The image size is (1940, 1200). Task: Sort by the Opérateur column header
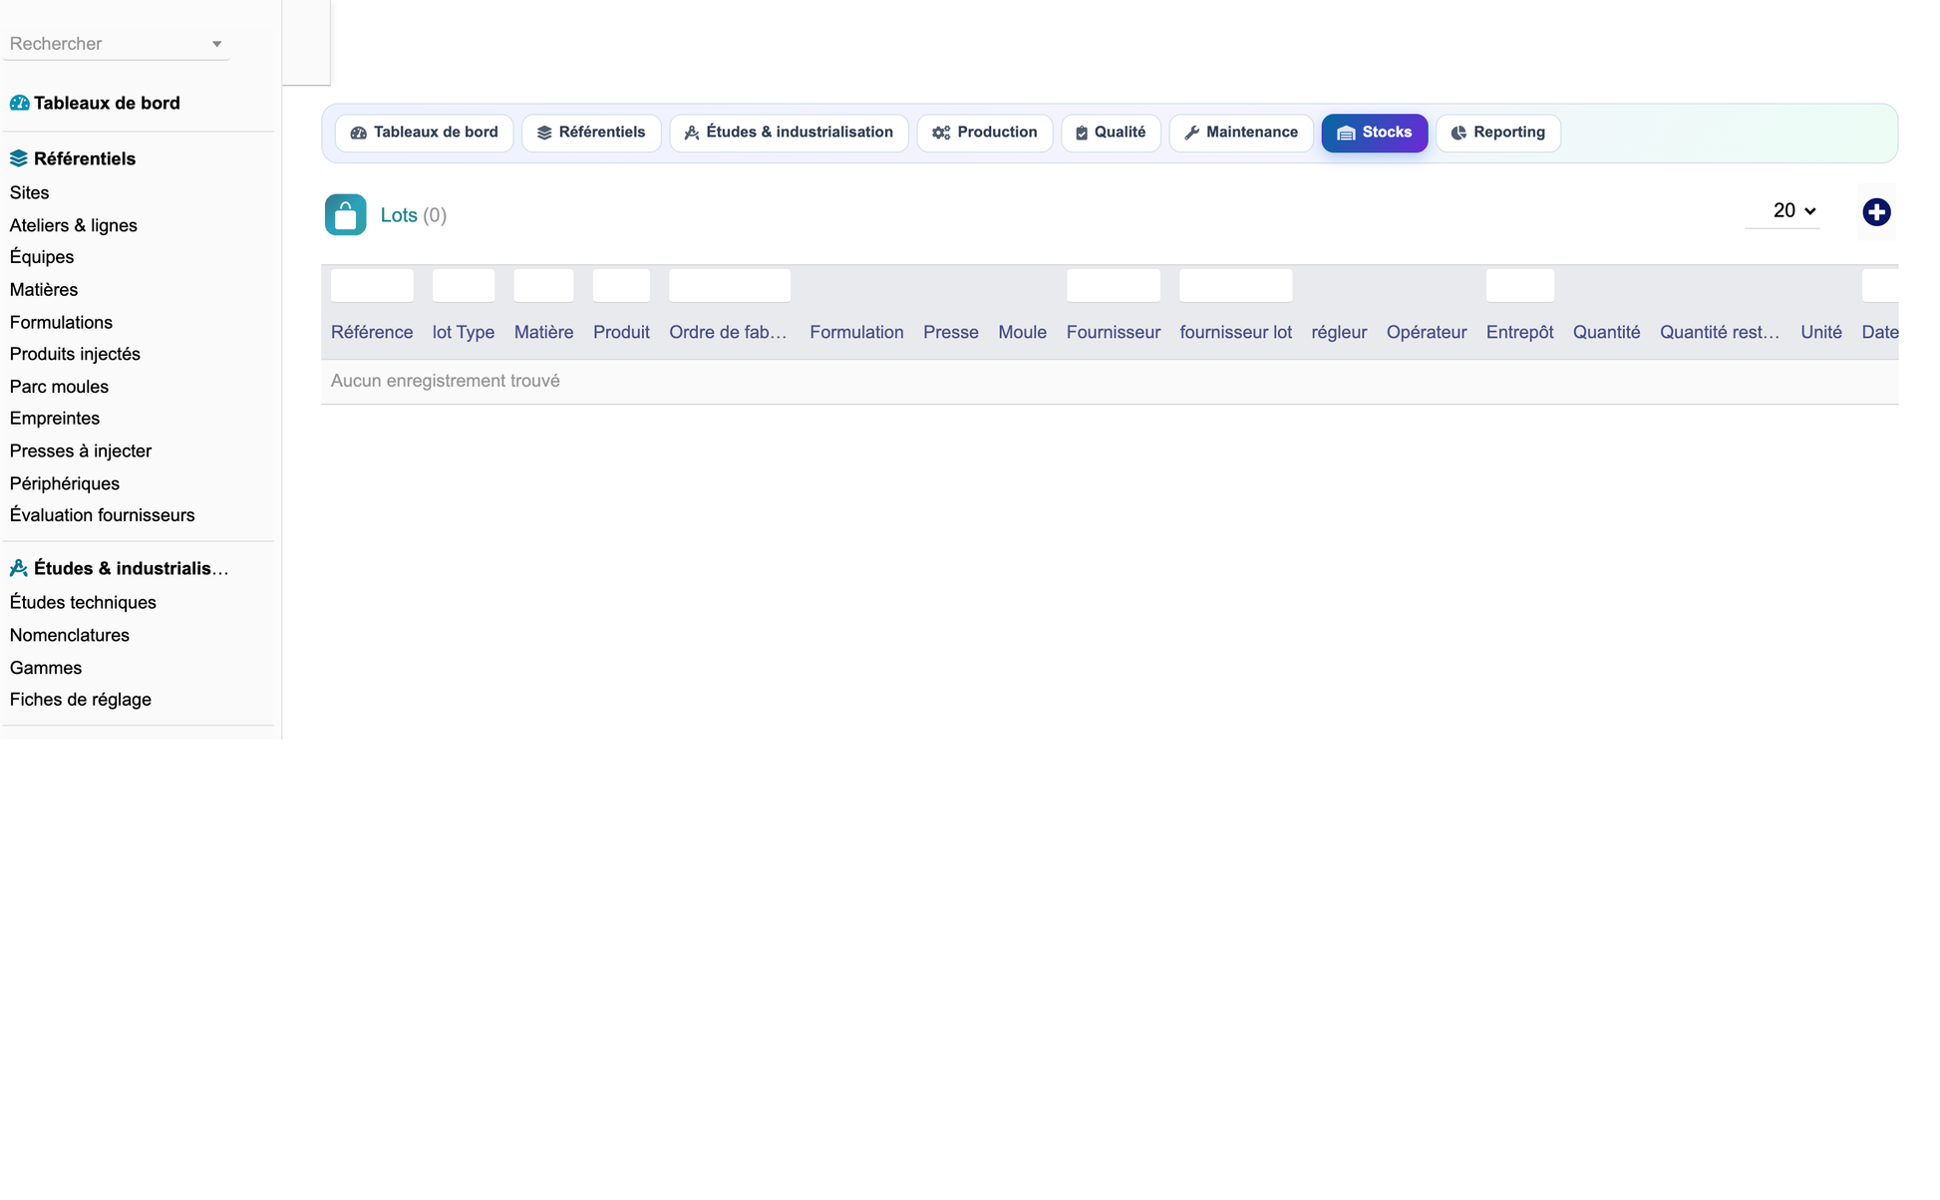pos(1427,332)
